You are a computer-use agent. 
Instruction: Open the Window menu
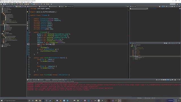coord(28,2)
